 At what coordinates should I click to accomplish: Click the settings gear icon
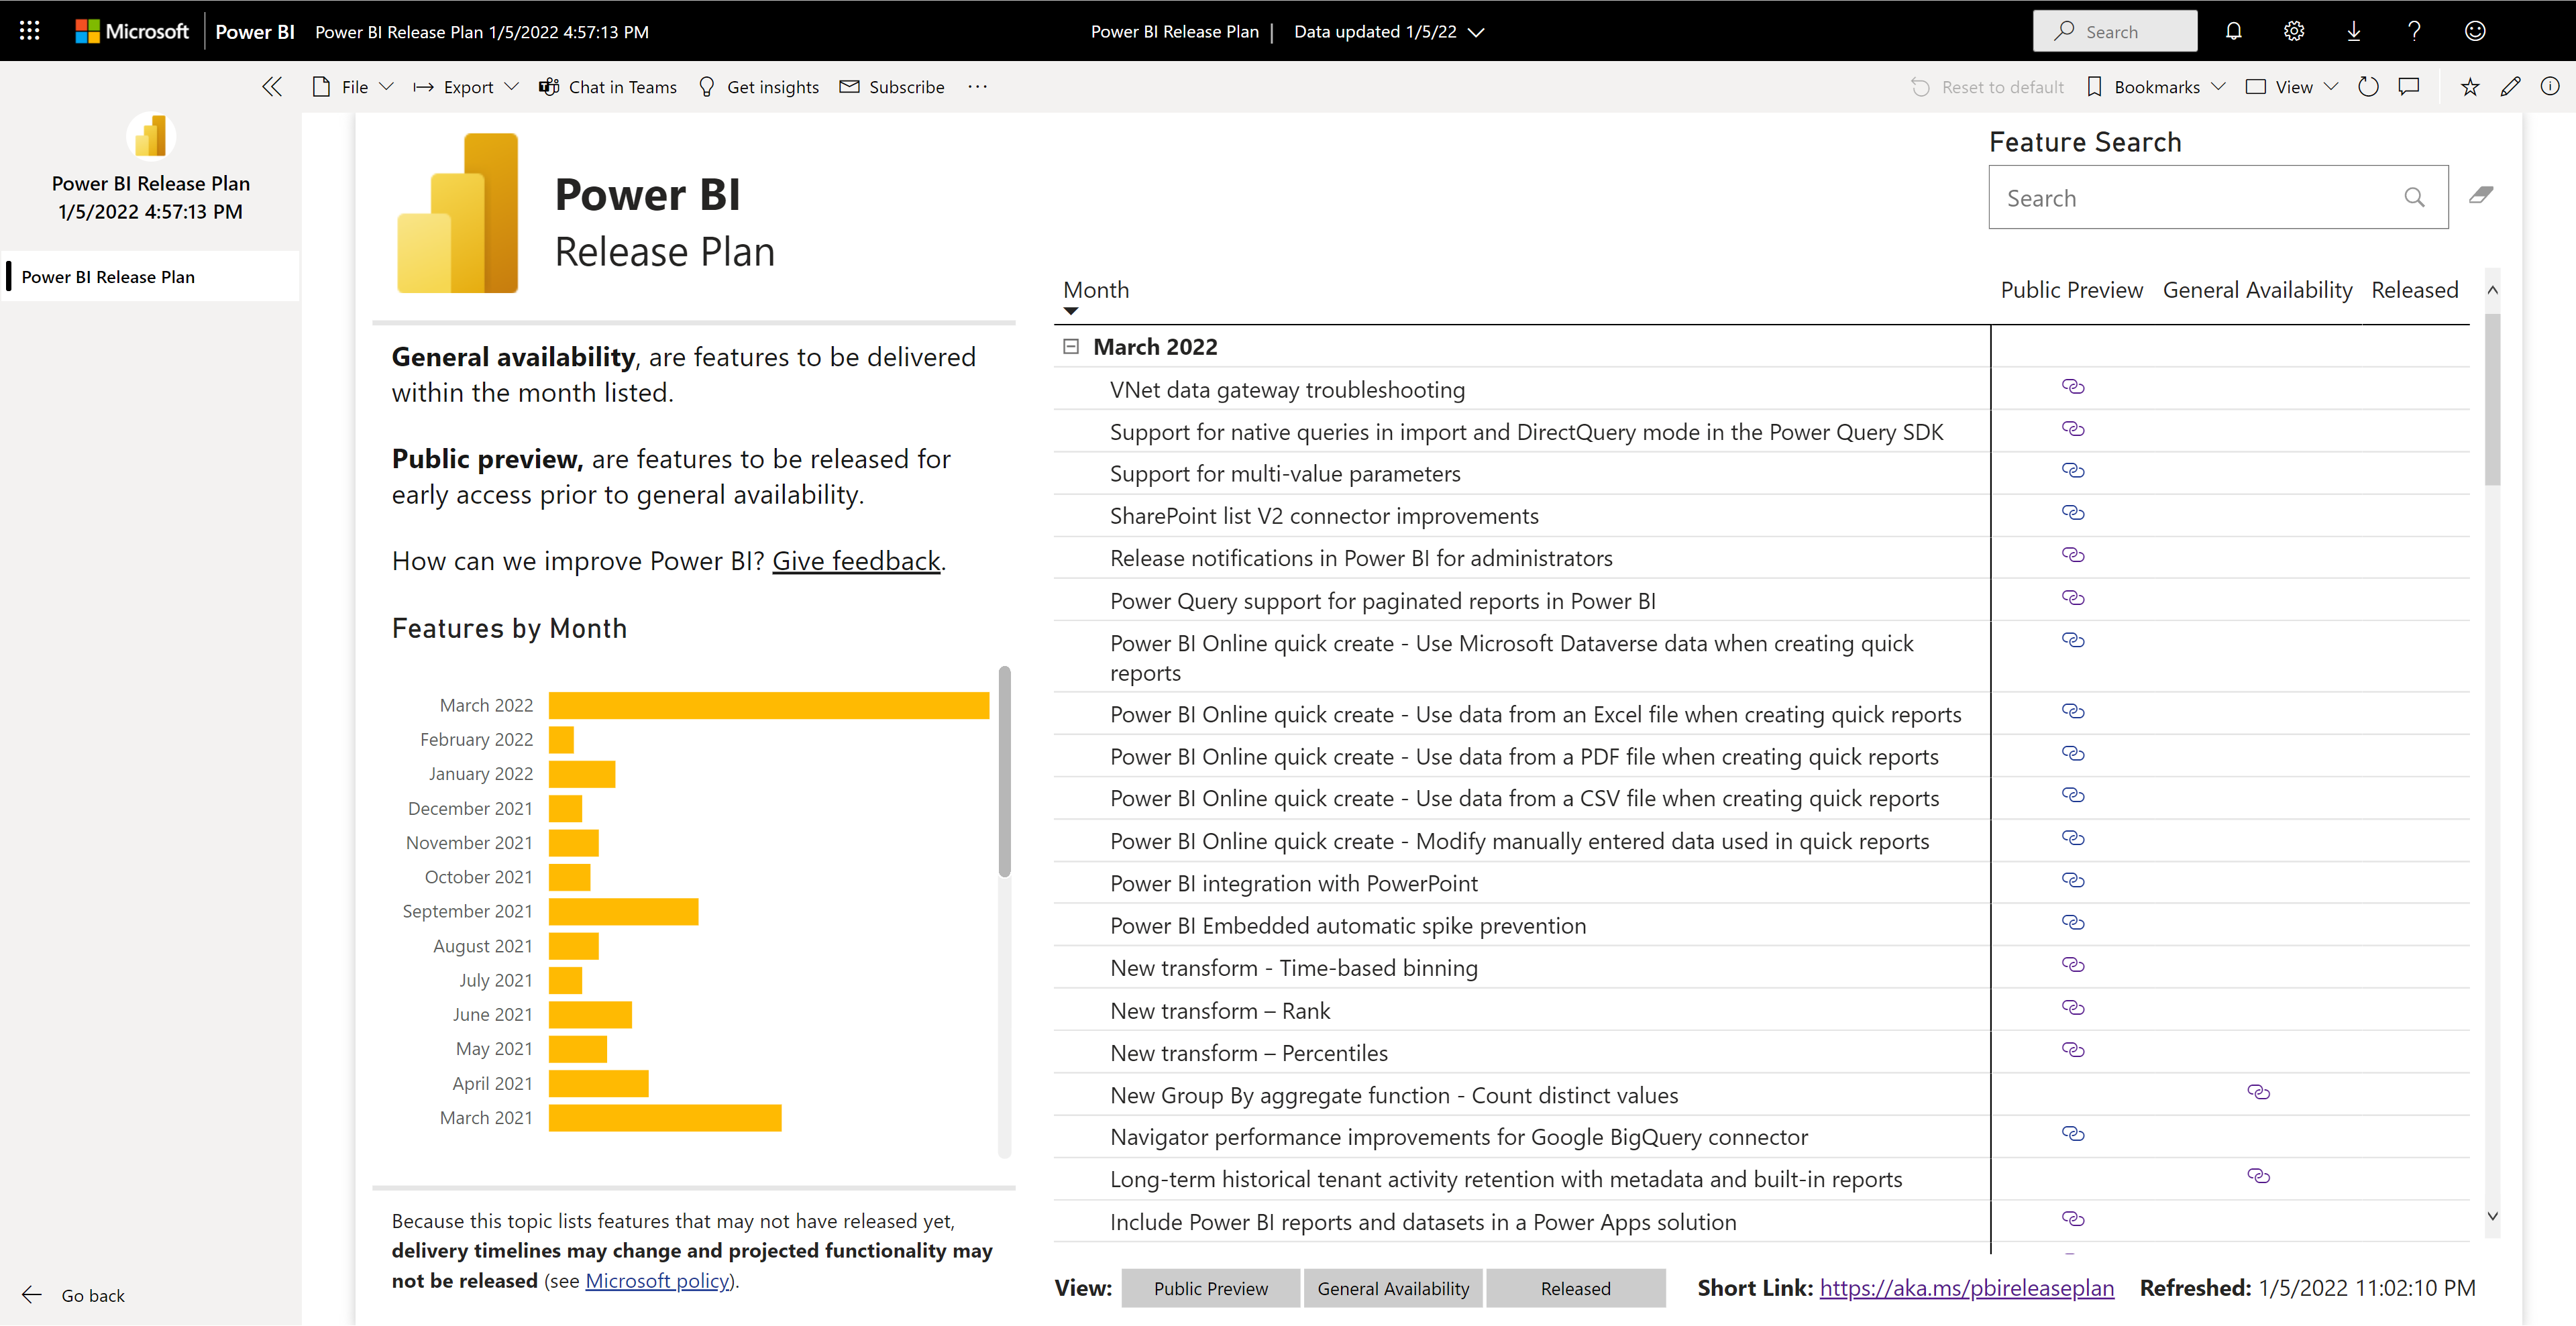[2294, 30]
